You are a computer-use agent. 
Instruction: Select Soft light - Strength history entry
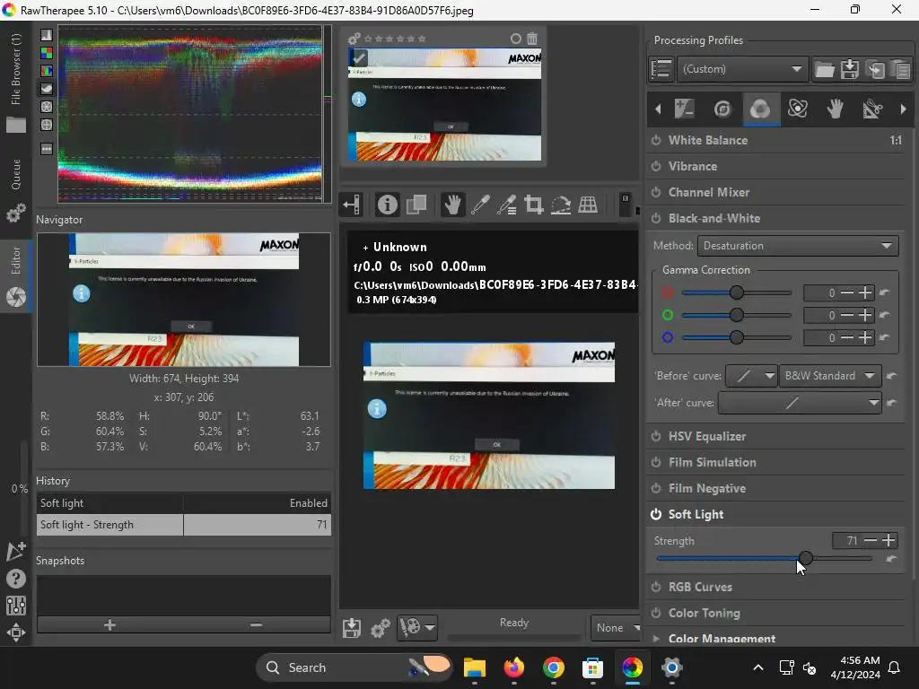click(x=183, y=525)
